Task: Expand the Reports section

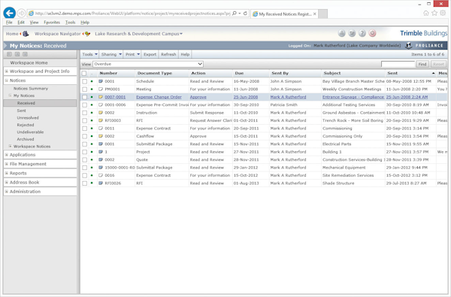Action: pos(7,173)
